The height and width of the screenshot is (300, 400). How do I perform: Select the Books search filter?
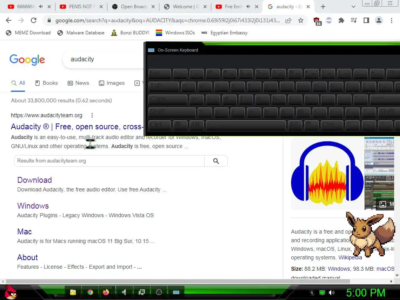tap(46, 83)
